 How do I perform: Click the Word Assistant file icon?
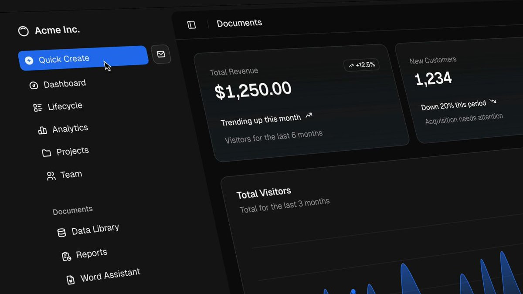(71, 280)
